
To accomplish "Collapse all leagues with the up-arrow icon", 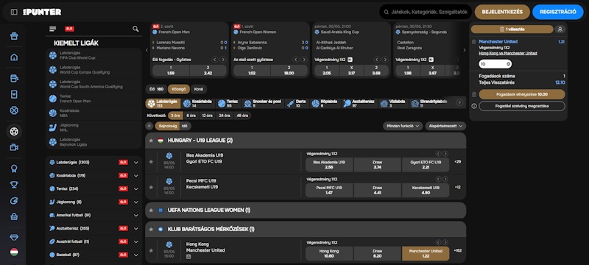I will click(x=149, y=126).
